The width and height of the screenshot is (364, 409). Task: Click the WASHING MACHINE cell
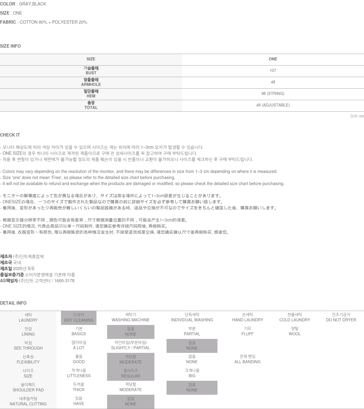(130, 317)
